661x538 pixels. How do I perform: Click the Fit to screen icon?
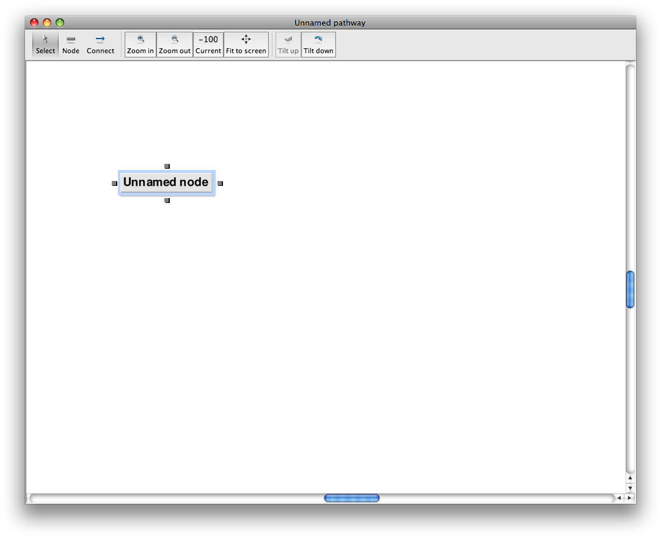point(246,45)
